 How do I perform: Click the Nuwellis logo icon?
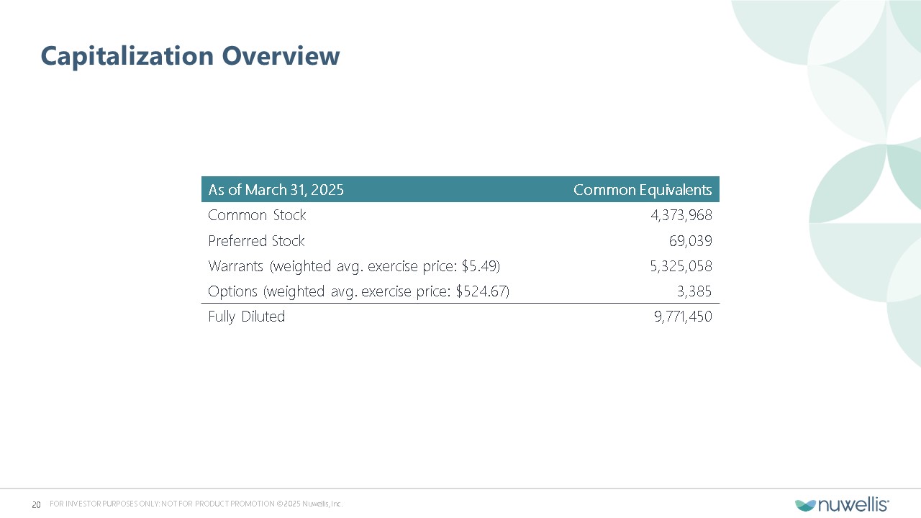coord(805,504)
